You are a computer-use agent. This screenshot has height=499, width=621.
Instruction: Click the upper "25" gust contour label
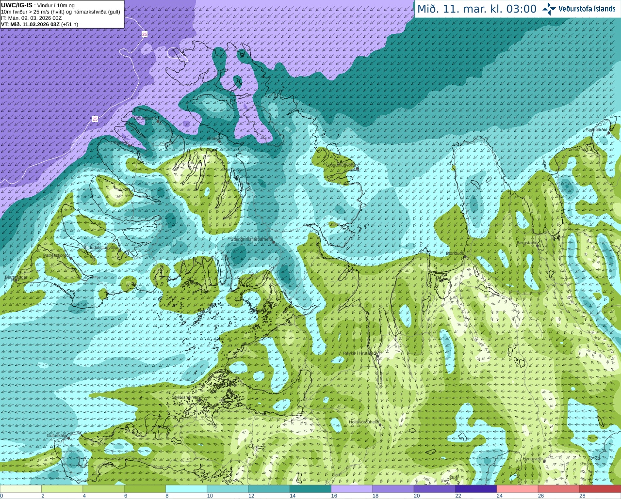pos(145,34)
